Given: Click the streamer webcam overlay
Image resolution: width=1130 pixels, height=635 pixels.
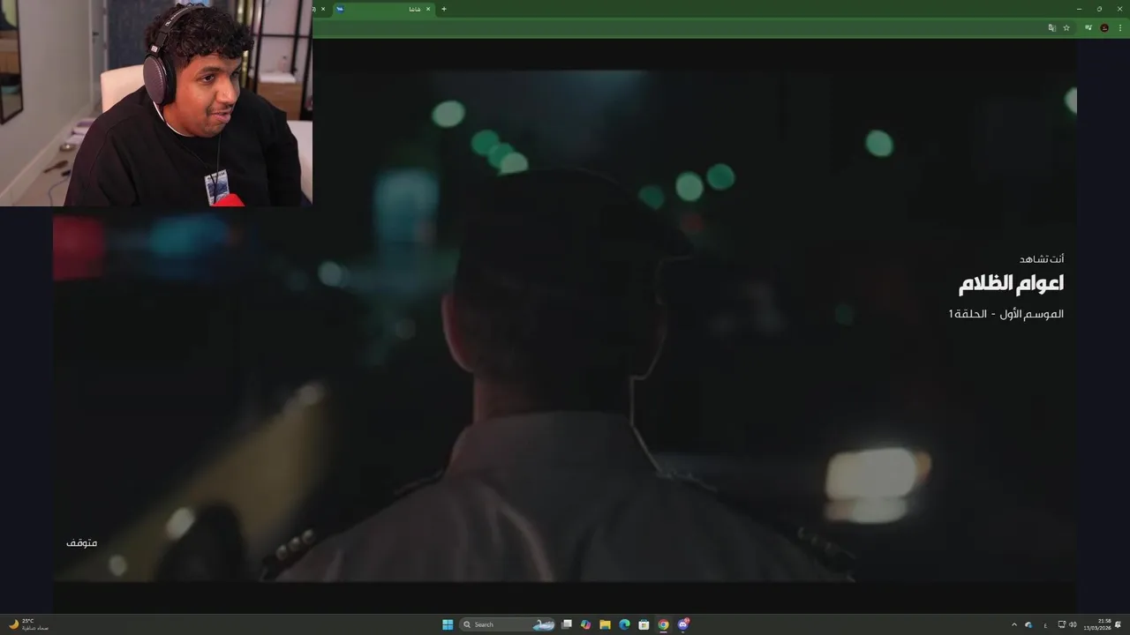Looking at the screenshot, I should click(x=156, y=103).
